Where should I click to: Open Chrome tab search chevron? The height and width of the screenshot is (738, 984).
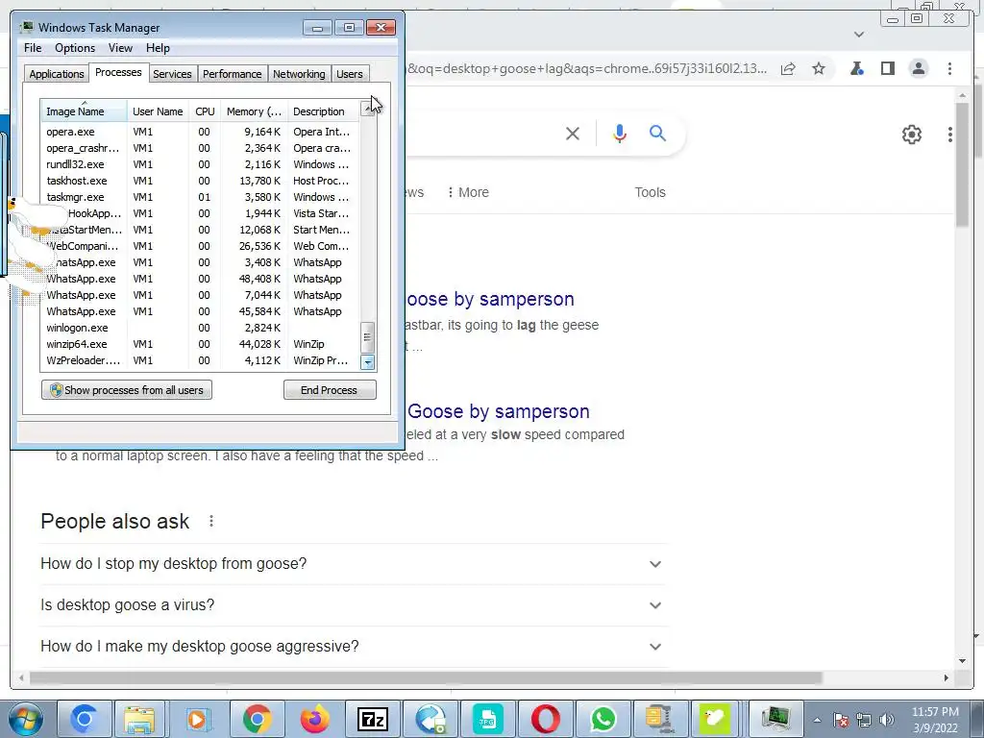click(x=859, y=35)
